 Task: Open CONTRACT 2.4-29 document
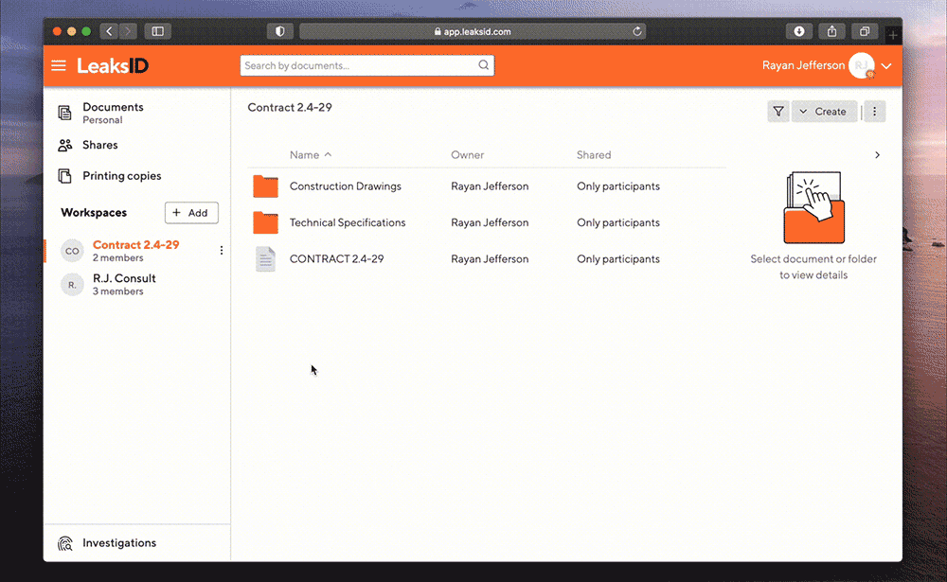pos(336,258)
